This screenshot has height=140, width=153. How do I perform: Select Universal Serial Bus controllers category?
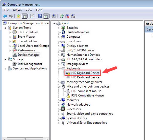point(86,123)
